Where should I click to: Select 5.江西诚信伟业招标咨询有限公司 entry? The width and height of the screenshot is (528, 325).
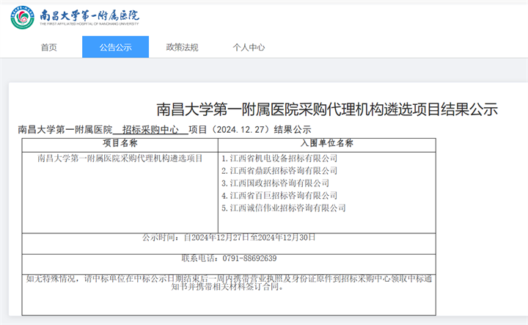[x=284, y=208]
